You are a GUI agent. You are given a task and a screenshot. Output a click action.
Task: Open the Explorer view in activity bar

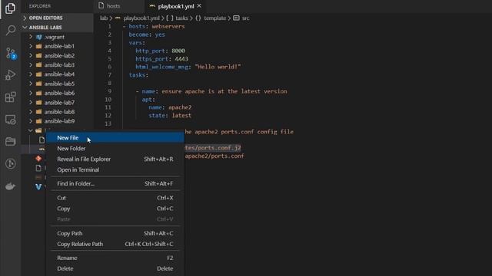tap(10, 8)
